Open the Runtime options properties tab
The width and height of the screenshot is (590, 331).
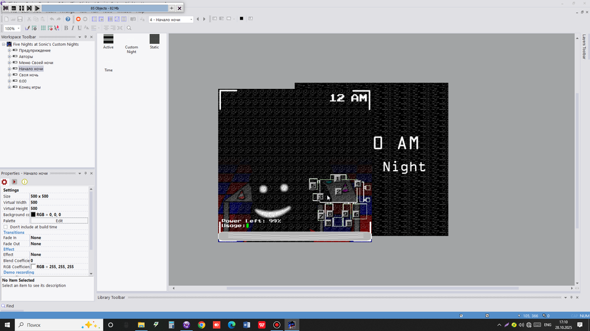coord(14,182)
